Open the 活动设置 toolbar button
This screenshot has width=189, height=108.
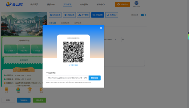click(55, 15)
